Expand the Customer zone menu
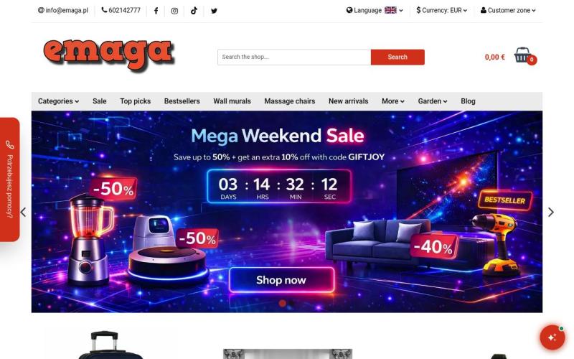The width and height of the screenshot is (574, 359). coord(508,10)
